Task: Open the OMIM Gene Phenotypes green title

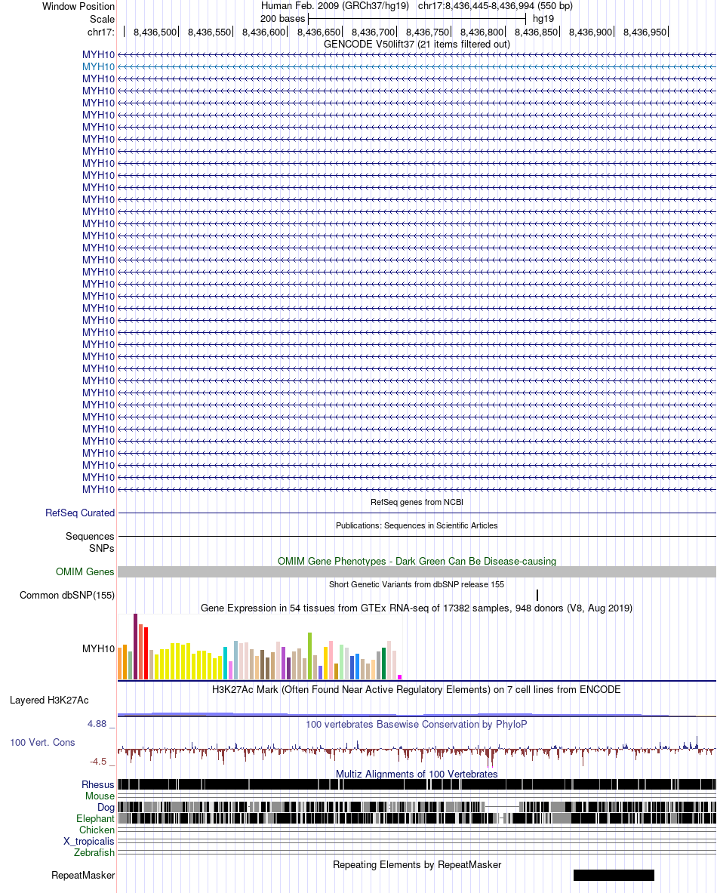Action: pos(417,561)
